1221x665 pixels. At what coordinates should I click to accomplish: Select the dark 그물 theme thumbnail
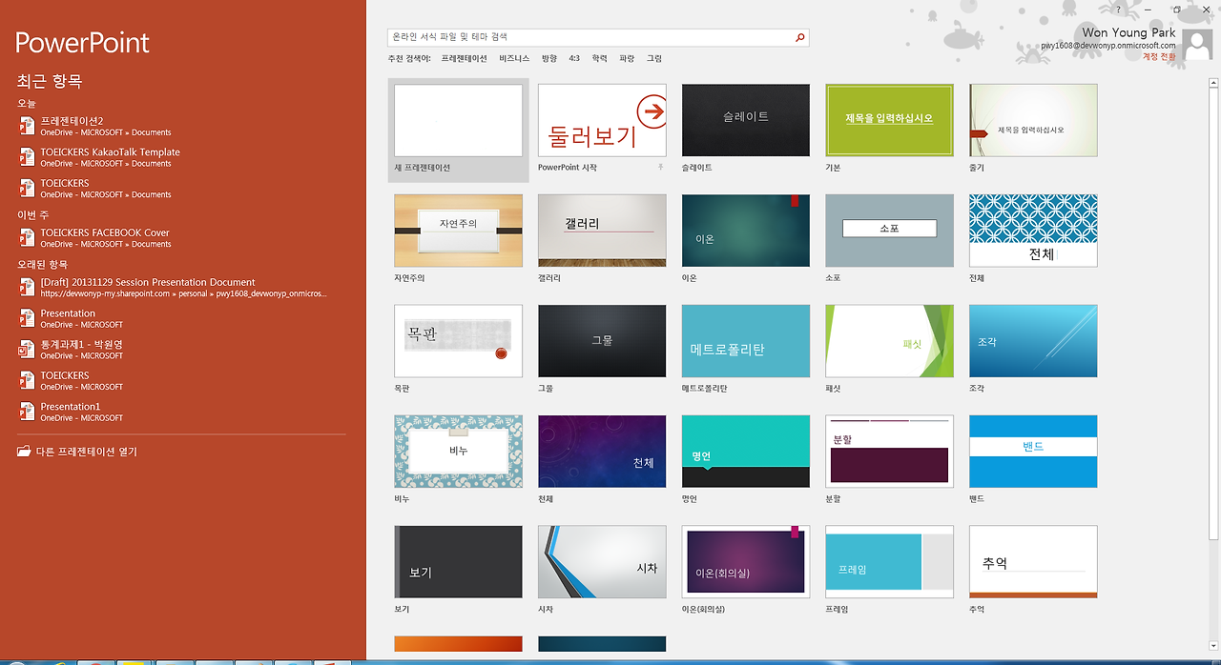pyautogui.click(x=602, y=341)
